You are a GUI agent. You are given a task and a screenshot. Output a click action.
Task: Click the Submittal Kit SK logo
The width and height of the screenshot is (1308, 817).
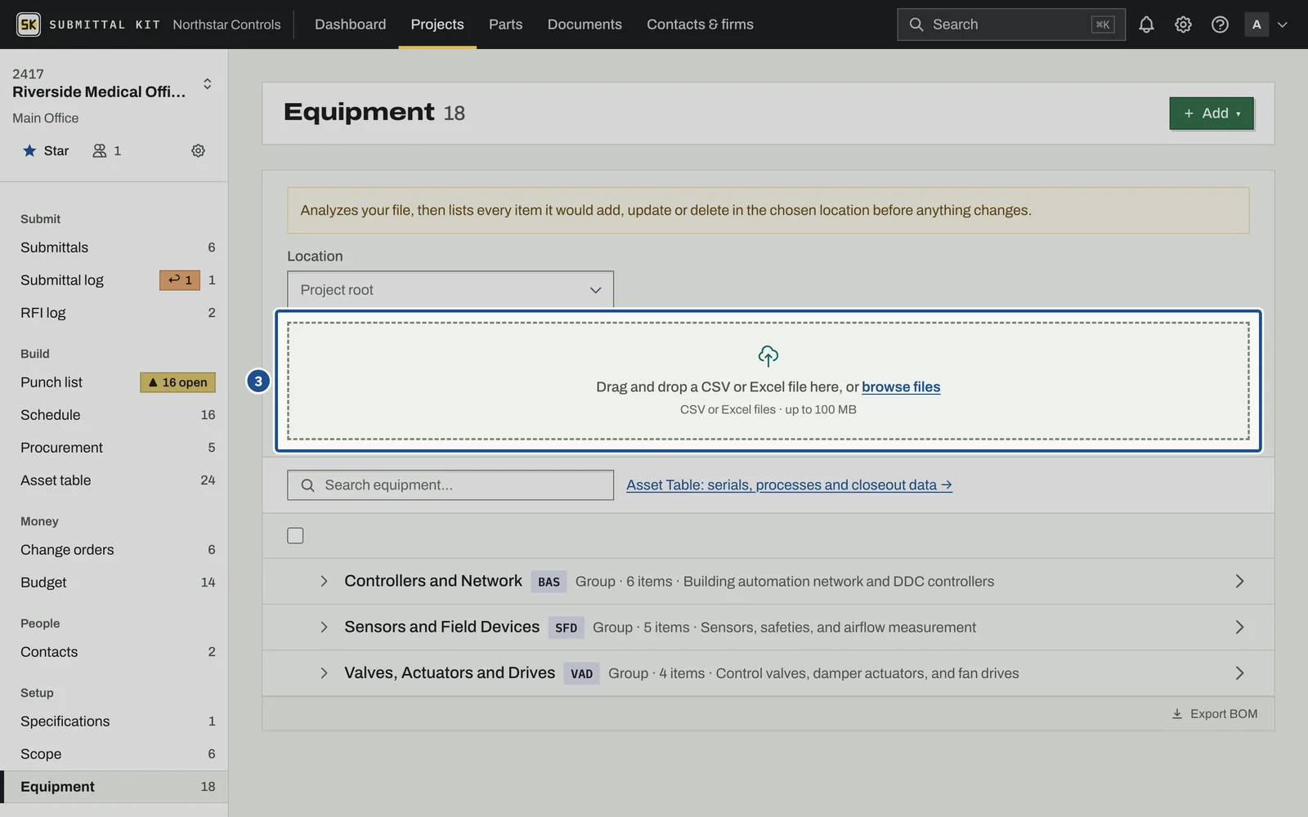[x=29, y=25]
